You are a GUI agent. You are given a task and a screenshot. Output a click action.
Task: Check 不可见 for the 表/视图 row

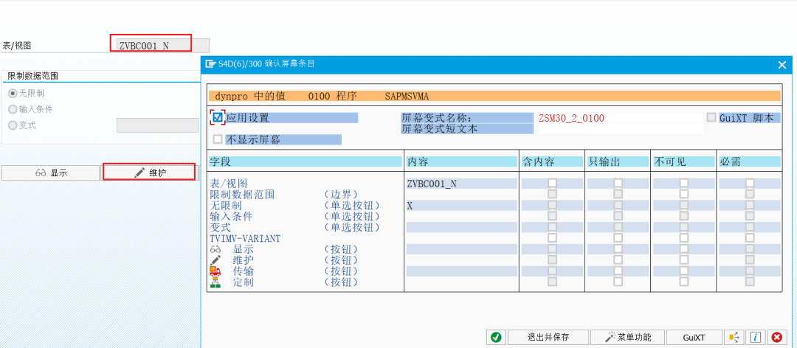point(684,183)
